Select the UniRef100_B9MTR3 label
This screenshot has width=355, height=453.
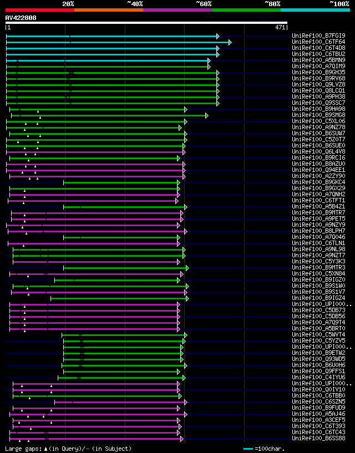tap(318, 267)
